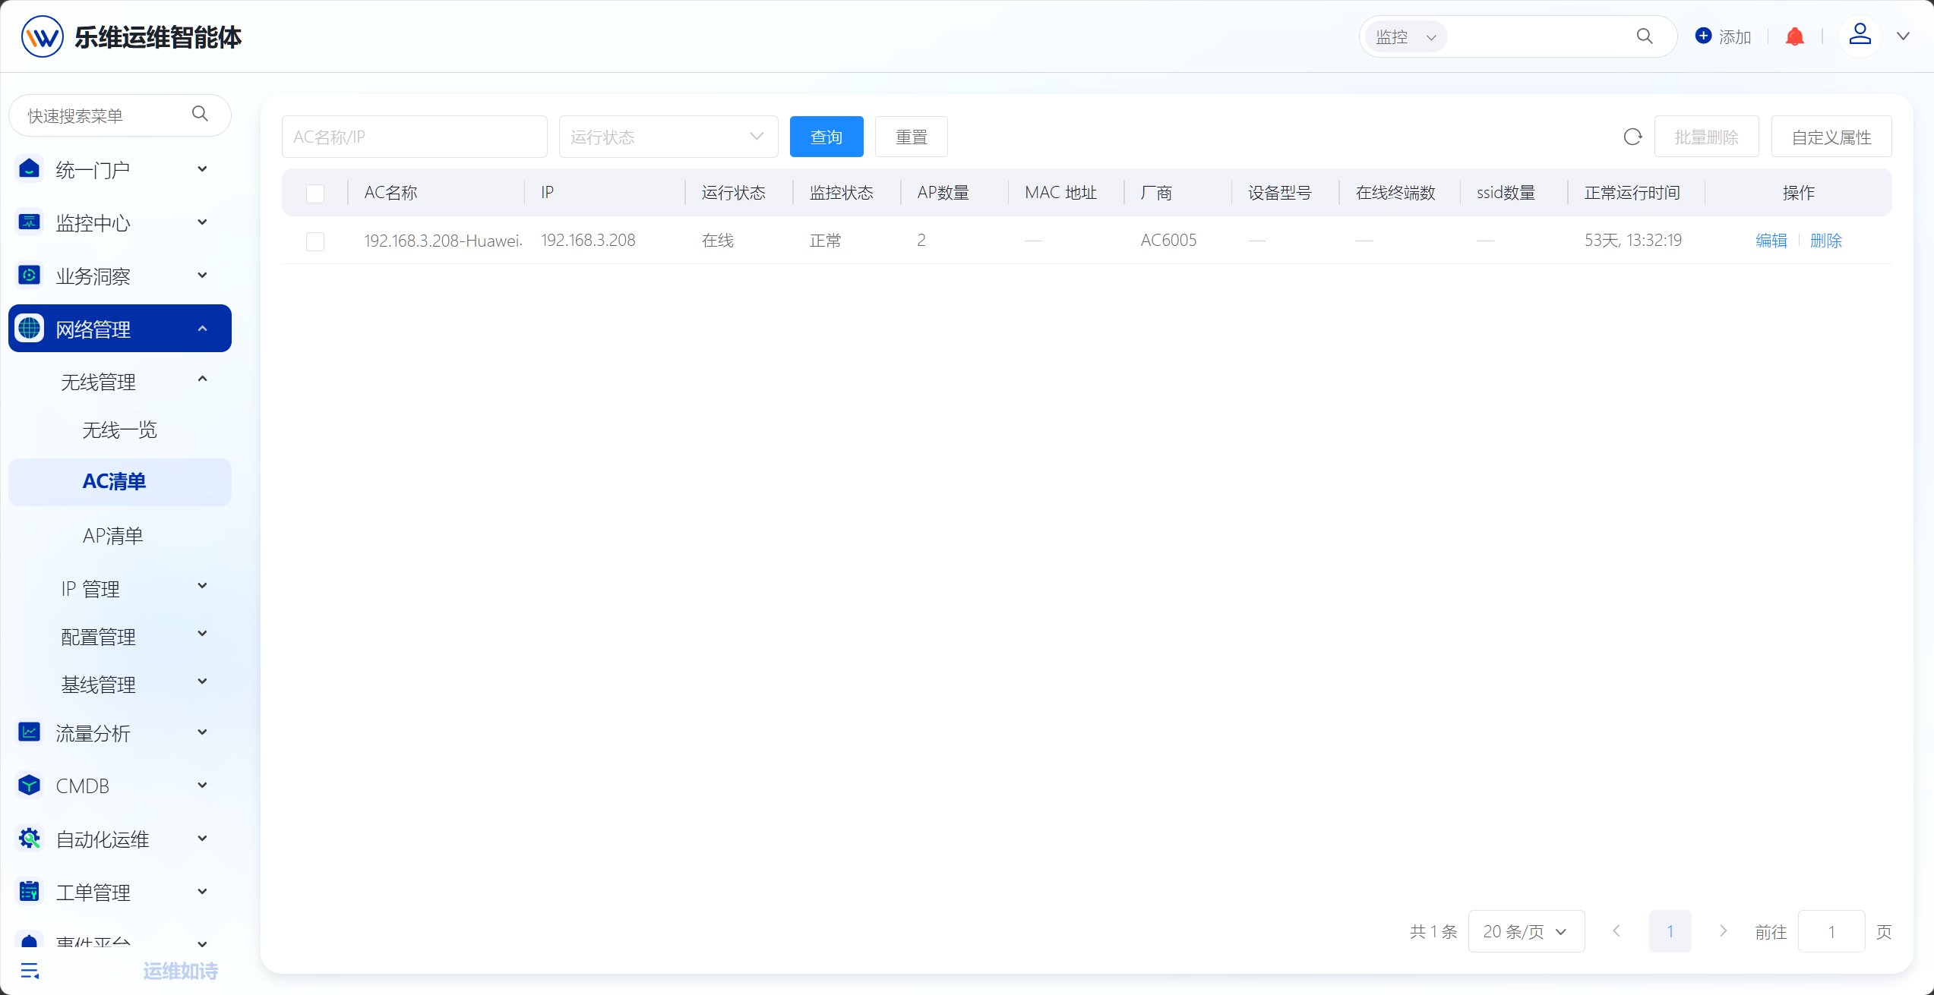This screenshot has height=995, width=1934.
Task: Focus the AC名称/IP search field
Action: pyautogui.click(x=415, y=137)
